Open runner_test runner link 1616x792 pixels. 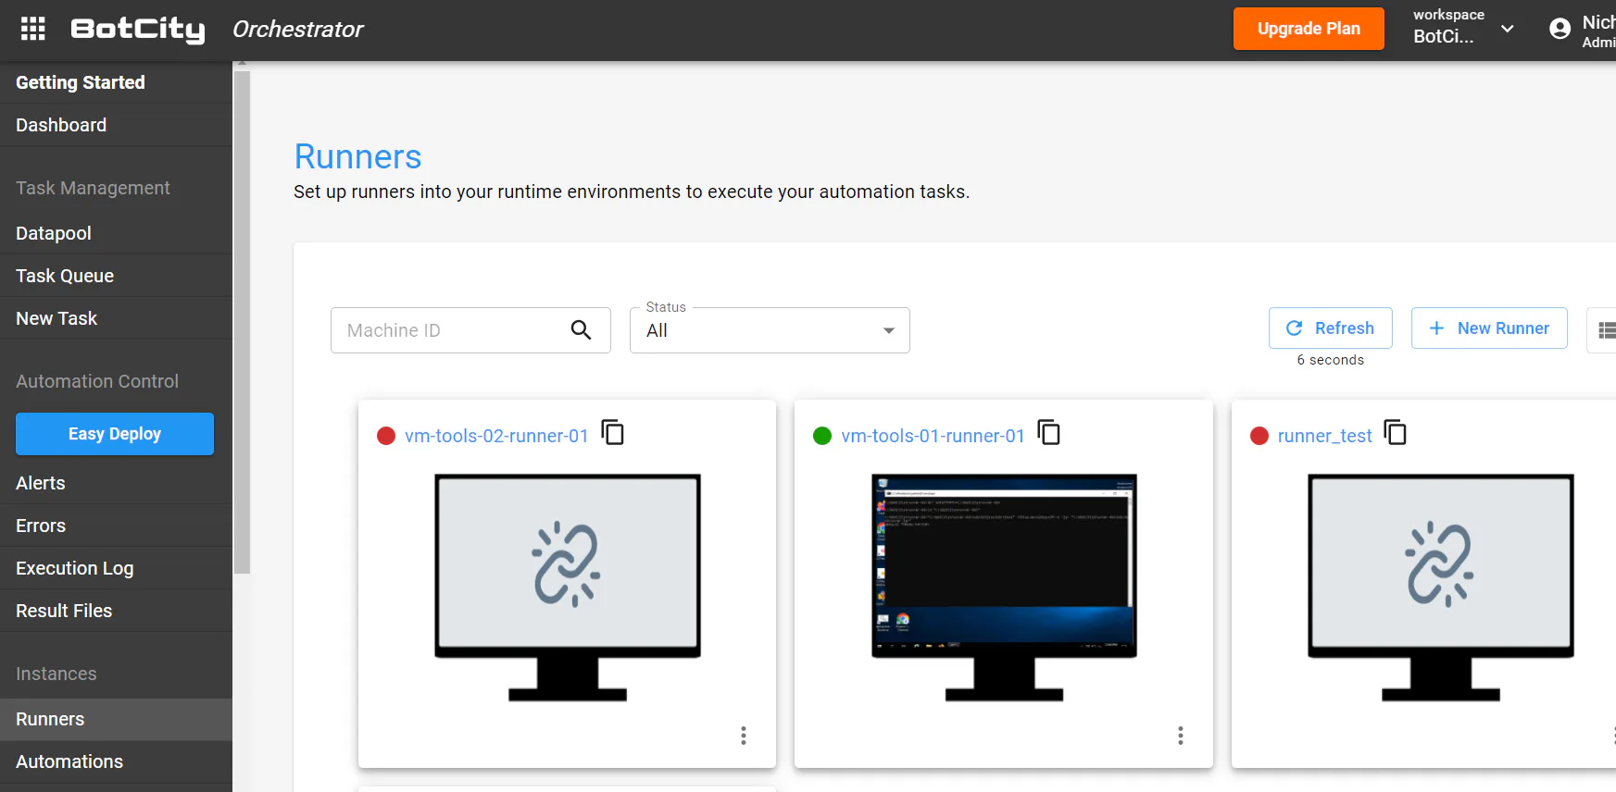click(1324, 436)
